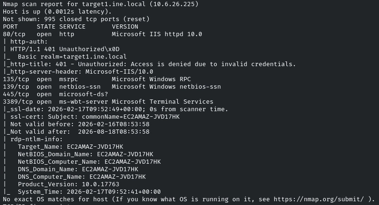Click the VERSION column header
This screenshot has height=205, width=379.
pyautogui.click(x=125, y=27)
